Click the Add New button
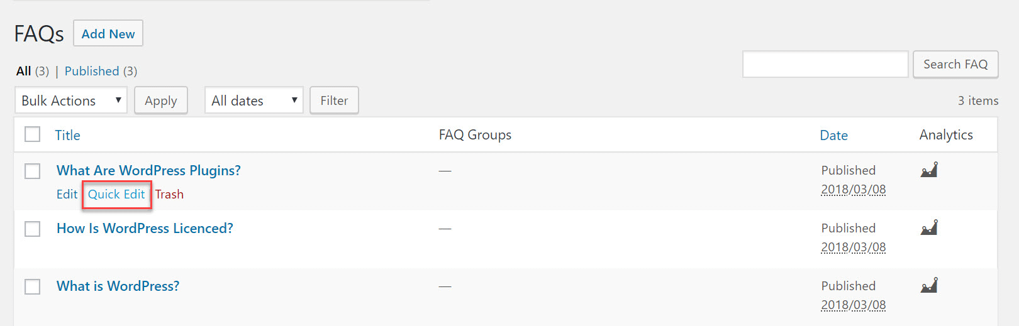Image resolution: width=1019 pixels, height=326 pixels. coord(108,34)
